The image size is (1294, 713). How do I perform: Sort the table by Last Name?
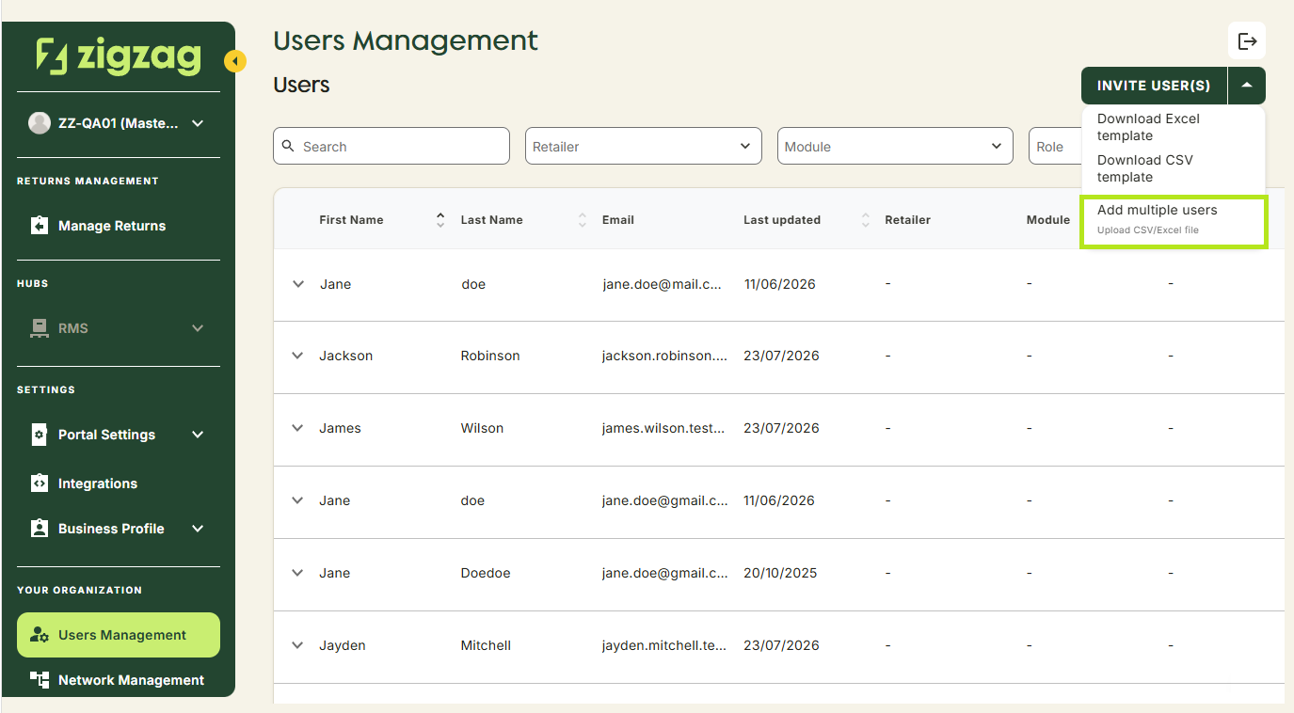(x=582, y=220)
